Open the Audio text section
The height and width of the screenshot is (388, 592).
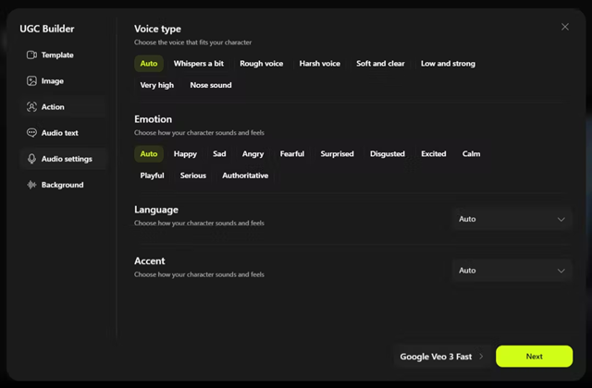(x=64, y=133)
